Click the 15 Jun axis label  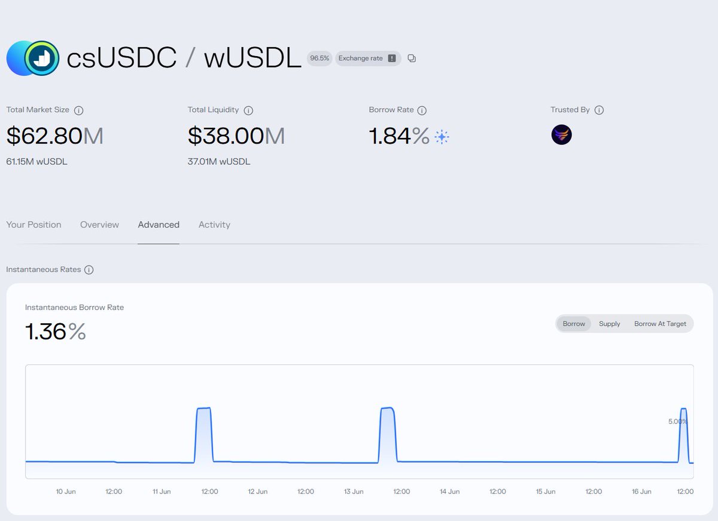coord(546,492)
